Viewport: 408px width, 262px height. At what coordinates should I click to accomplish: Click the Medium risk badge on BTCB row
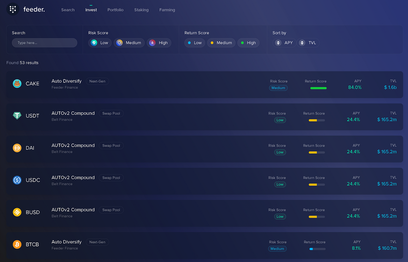[277, 249]
